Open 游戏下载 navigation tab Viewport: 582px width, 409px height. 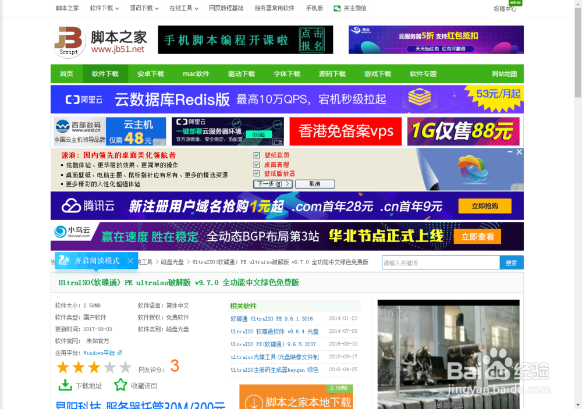pos(378,74)
